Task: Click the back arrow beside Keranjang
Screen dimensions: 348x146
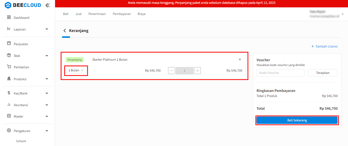Action: [x=65, y=31]
